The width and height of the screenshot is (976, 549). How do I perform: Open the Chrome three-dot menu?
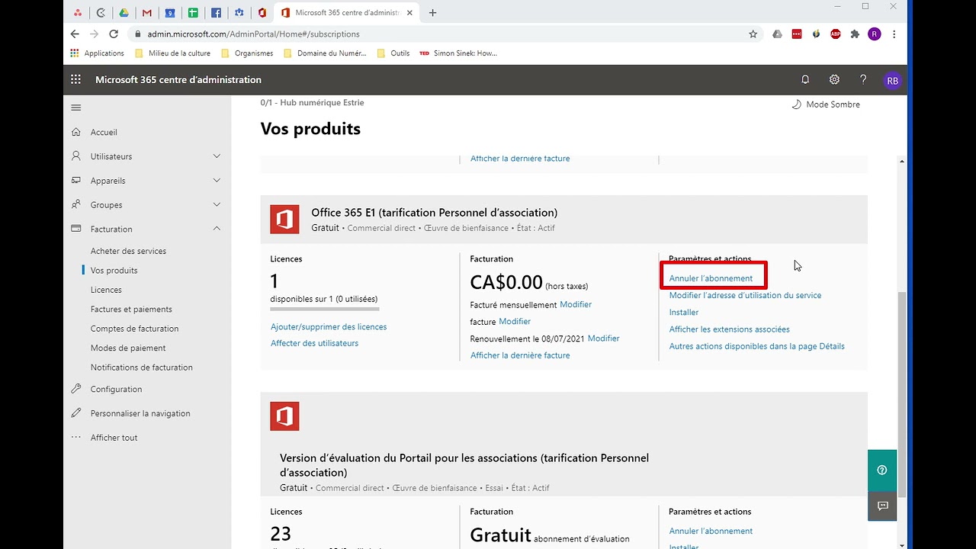coord(894,34)
